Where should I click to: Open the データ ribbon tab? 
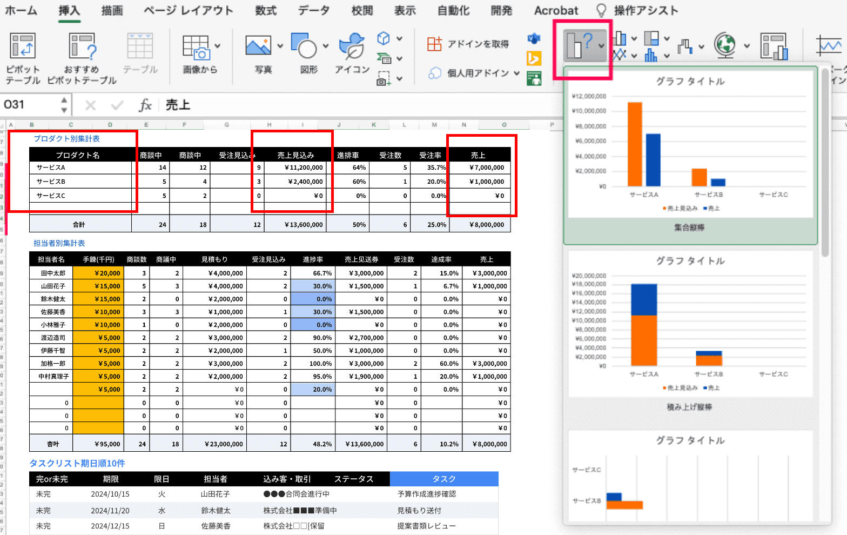pyautogui.click(x=314, y=10)
